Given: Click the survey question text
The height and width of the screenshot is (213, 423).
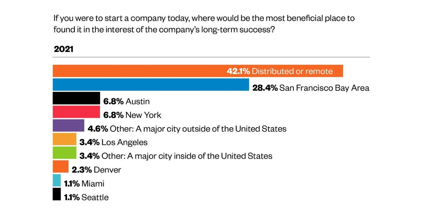Looking at the screenshot, I should (x=204, y=24).
